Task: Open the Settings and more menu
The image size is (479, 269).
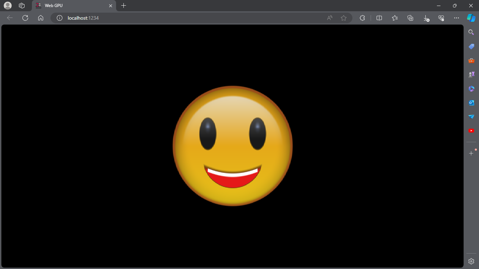Action: tap(457, 18)
